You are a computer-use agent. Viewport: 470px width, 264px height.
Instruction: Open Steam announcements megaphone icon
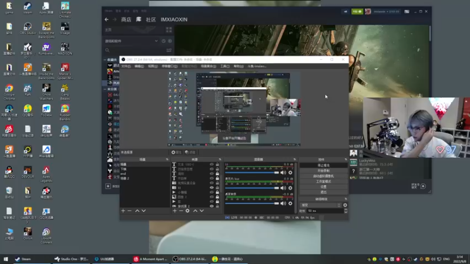pyautogui.click(x=345, y=11)
